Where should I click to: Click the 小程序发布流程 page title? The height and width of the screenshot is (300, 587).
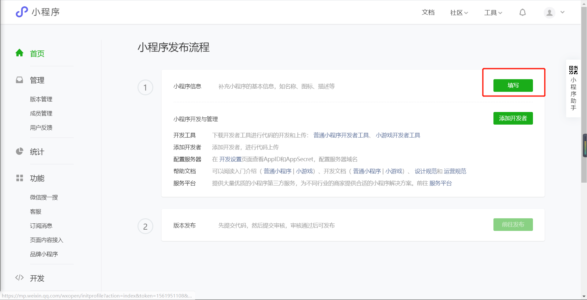pyautogui.click(x=174, y=48)
